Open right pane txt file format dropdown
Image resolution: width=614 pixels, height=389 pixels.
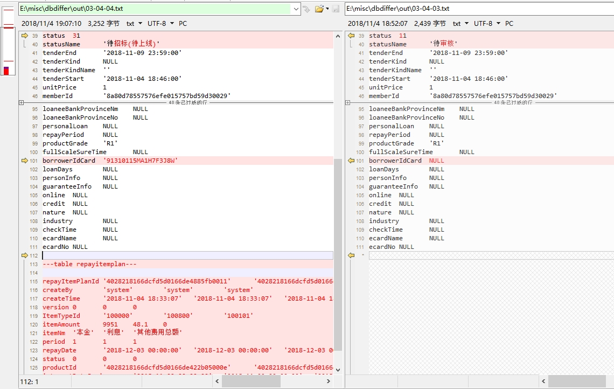tap(460, 24)
